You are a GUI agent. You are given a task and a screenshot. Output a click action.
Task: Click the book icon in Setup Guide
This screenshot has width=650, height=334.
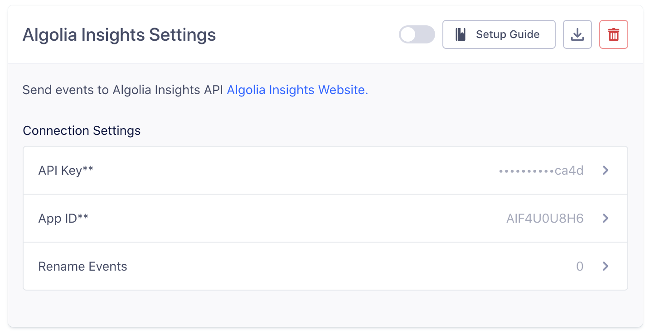click(x=461, y=34)
